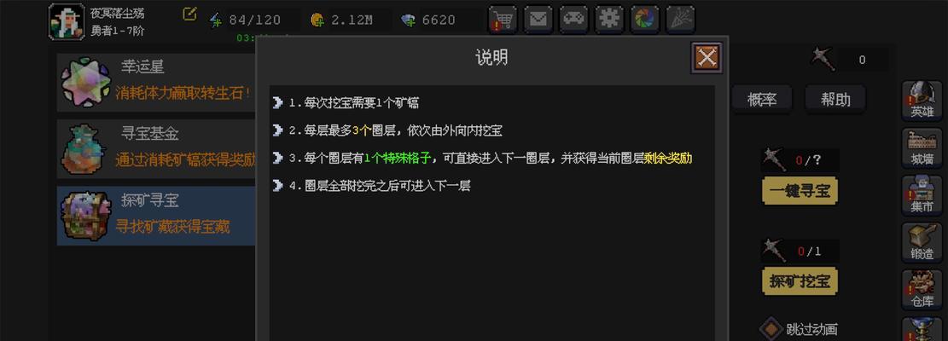Open settings gear icon
The height and width of the screenshot is (341, 948).
coord(609,20)
